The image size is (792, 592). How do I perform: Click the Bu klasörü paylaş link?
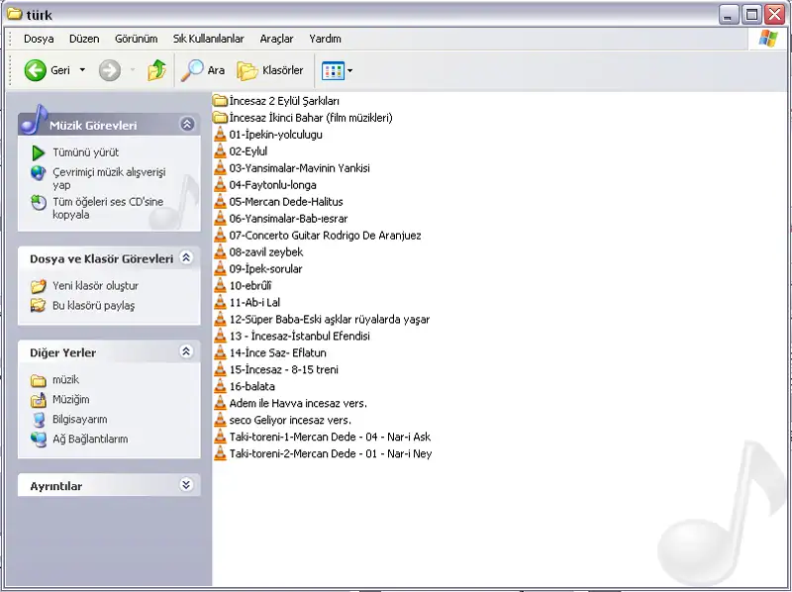tap(93, 306)
